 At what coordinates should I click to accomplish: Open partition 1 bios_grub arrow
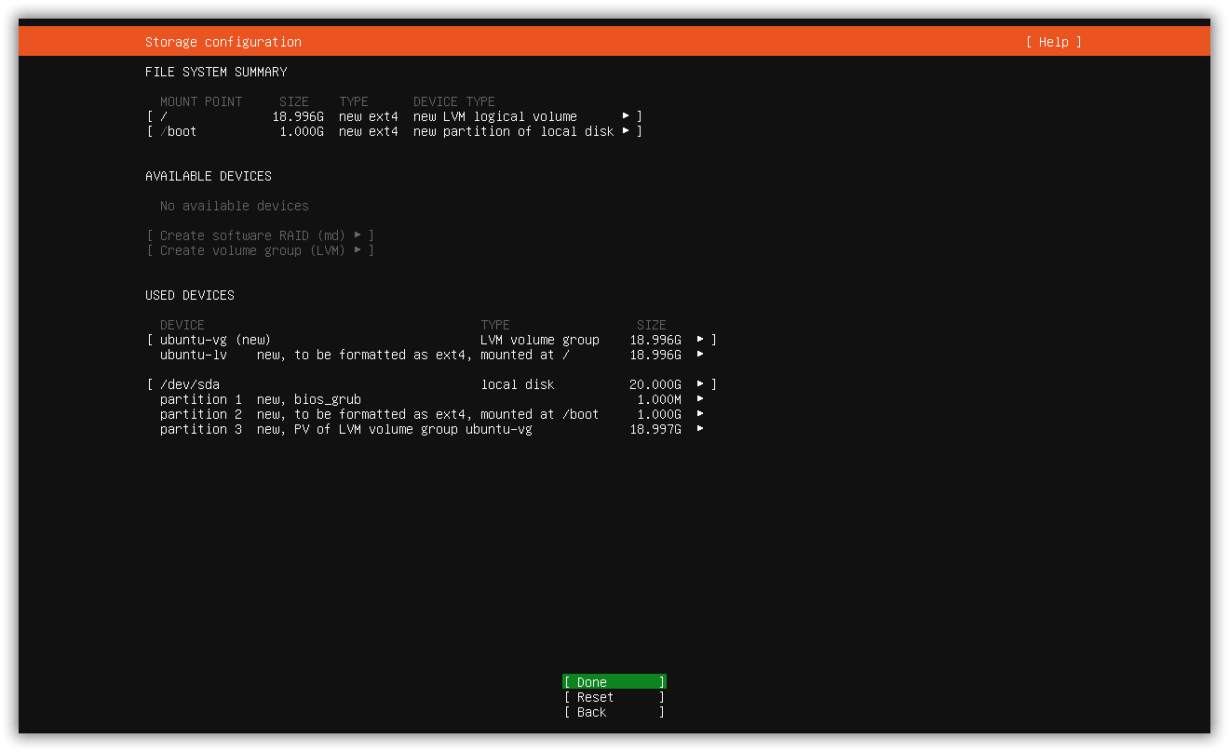point(700,399)
